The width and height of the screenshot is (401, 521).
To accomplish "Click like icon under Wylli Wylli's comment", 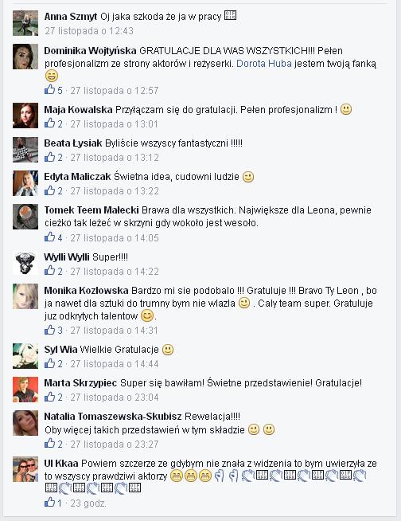I will tap(50, 271).
